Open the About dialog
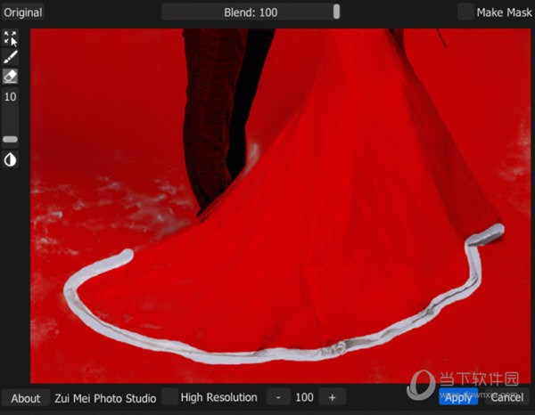 [x=26, y=398]
